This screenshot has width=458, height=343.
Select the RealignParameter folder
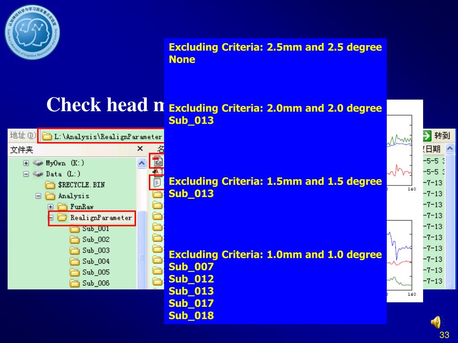(x=94, y=218)
